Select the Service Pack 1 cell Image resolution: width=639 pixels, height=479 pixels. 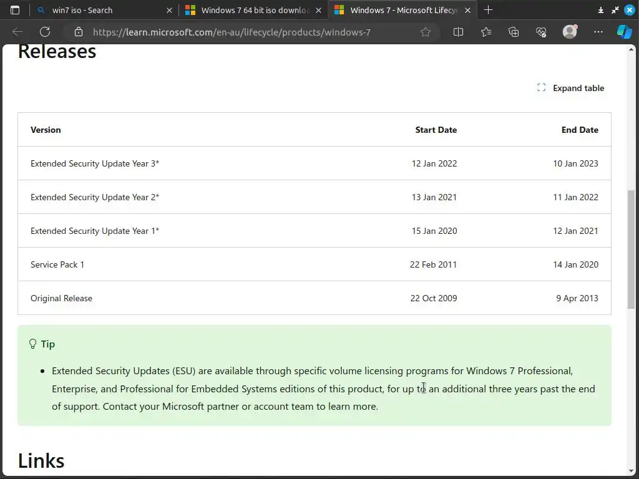[x=57, y=264]
